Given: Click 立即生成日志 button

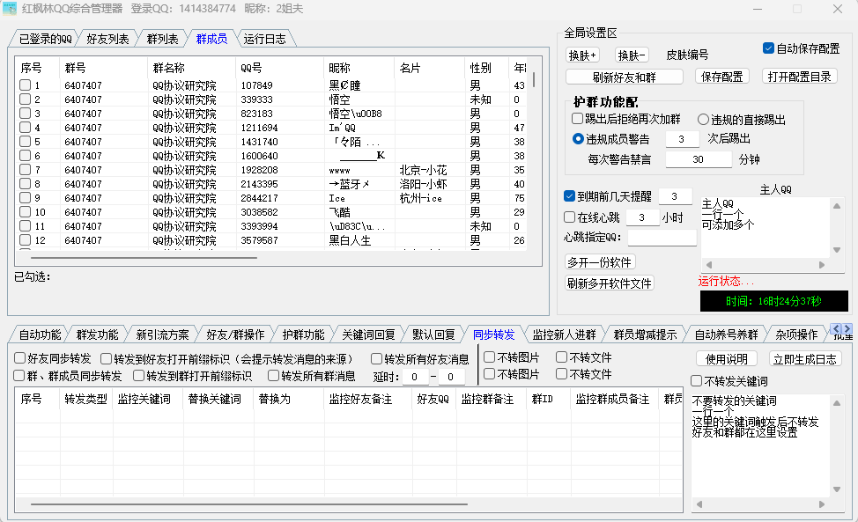Looking at the screenshot, I should 805,358.
